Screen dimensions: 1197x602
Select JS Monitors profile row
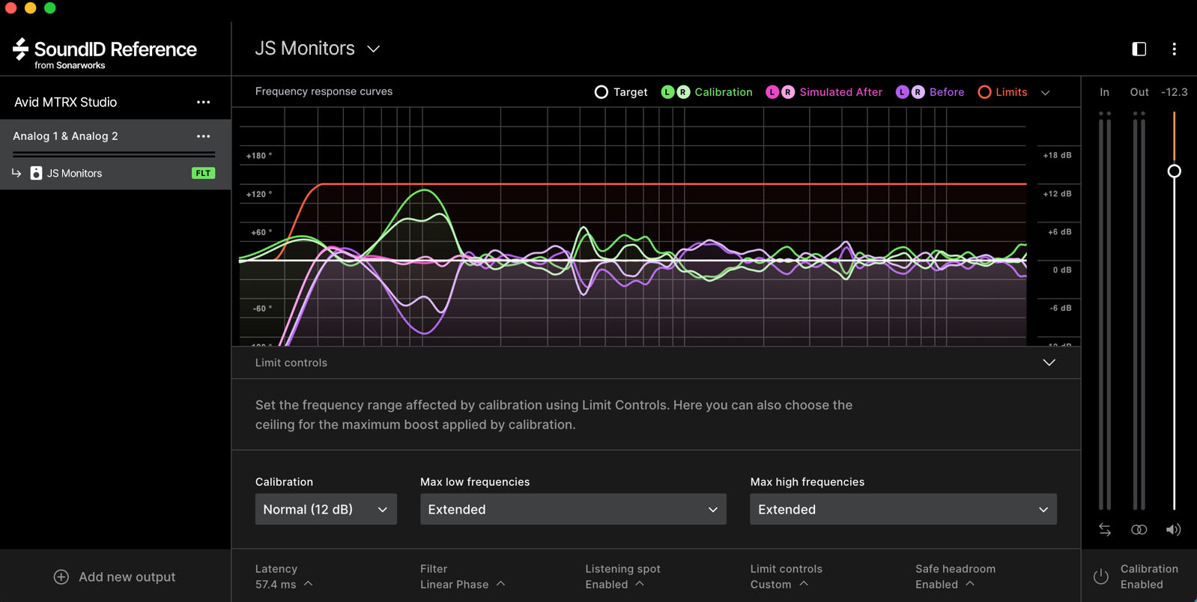[115, 173]
